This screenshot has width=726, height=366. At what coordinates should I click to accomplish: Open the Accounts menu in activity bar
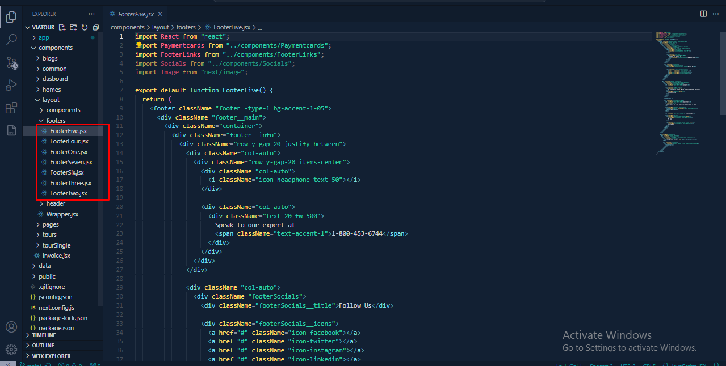pos(11,327)
